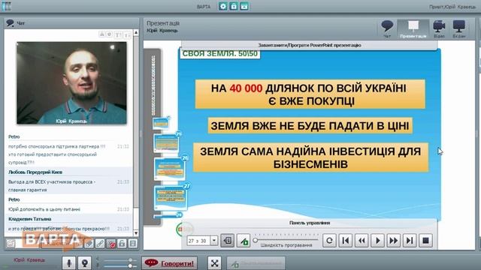Image resolution: width=481 pixels, height=270 pixels.
Task: Click the fullscreen expand arrows icon
Action: (x=215, y=263)
